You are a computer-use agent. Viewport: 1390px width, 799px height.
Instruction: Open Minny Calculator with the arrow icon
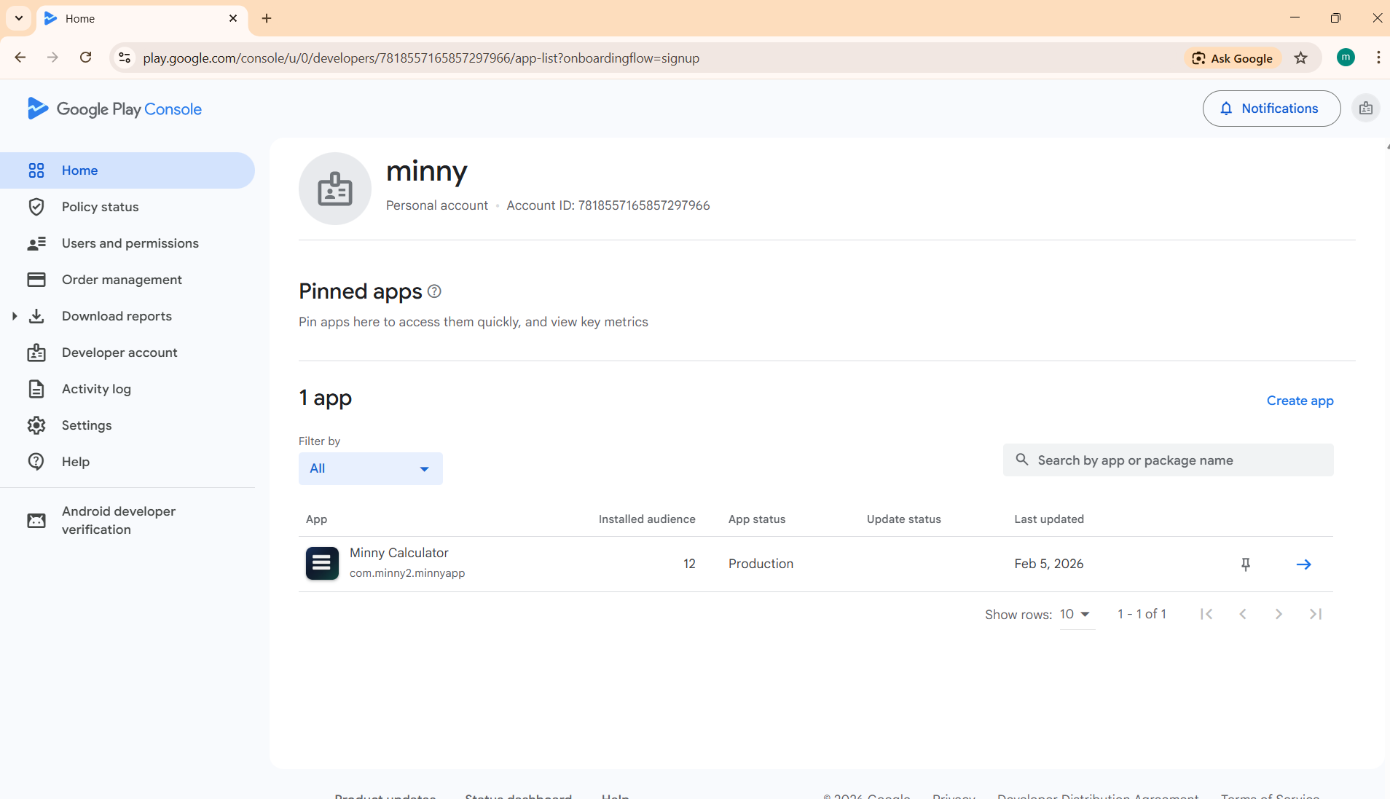(x=1303, y=564)
